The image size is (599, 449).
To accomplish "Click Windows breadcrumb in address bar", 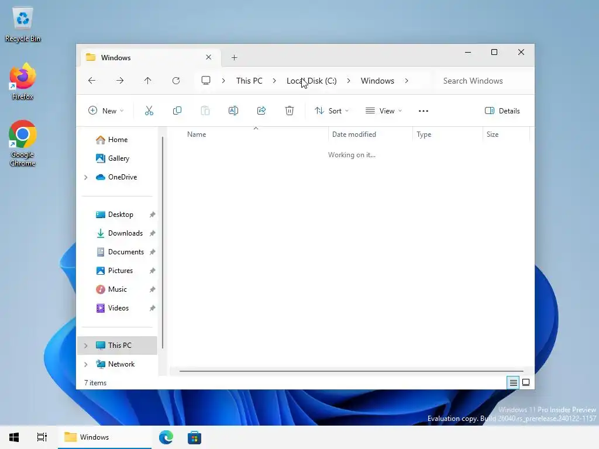I will point(377,81).
